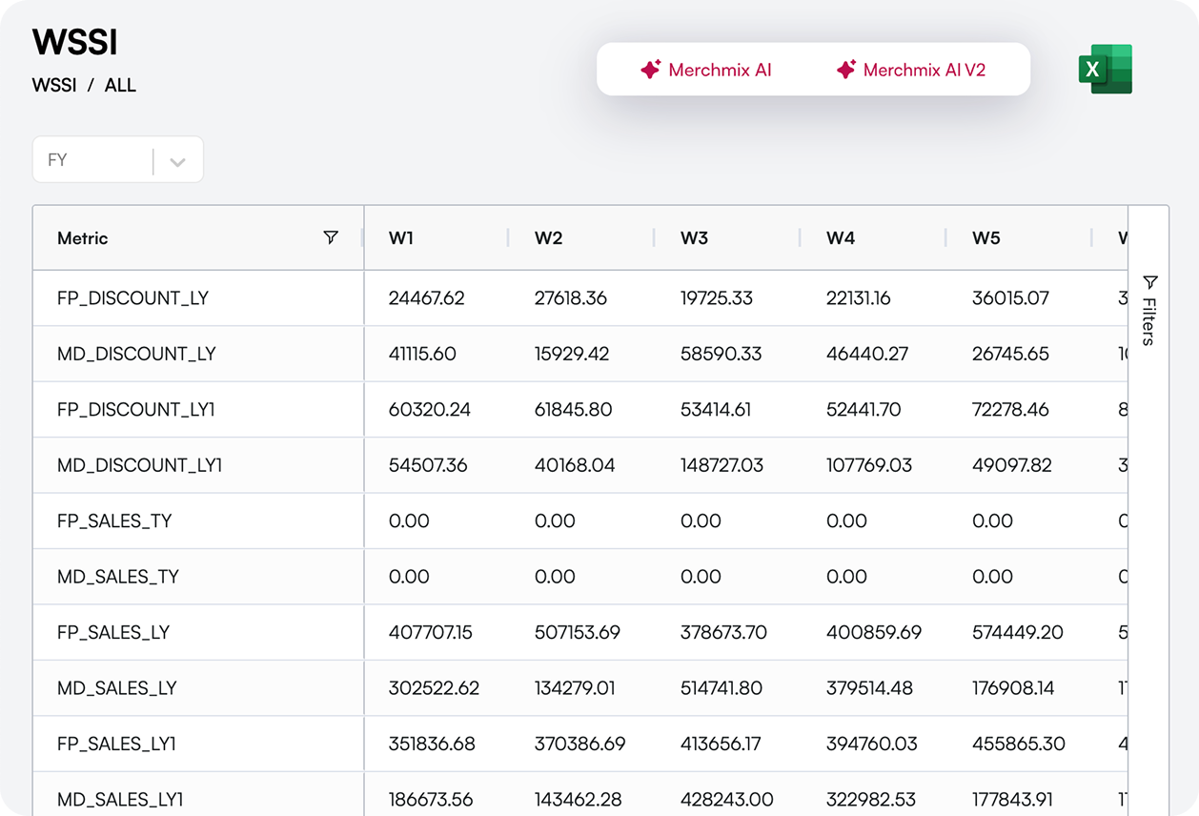This screenshot has width=1199, height=816.
Task: Open the Merchmix AI assistant
Action: [x=706, y=70]
